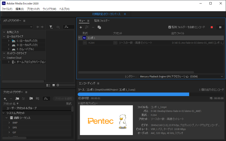Click the Preset Browser minus (delete) icon
226x141 pixels.
coord(11,99)
